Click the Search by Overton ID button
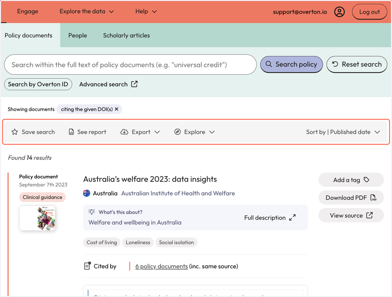The image size is (392, 297). 38,84
